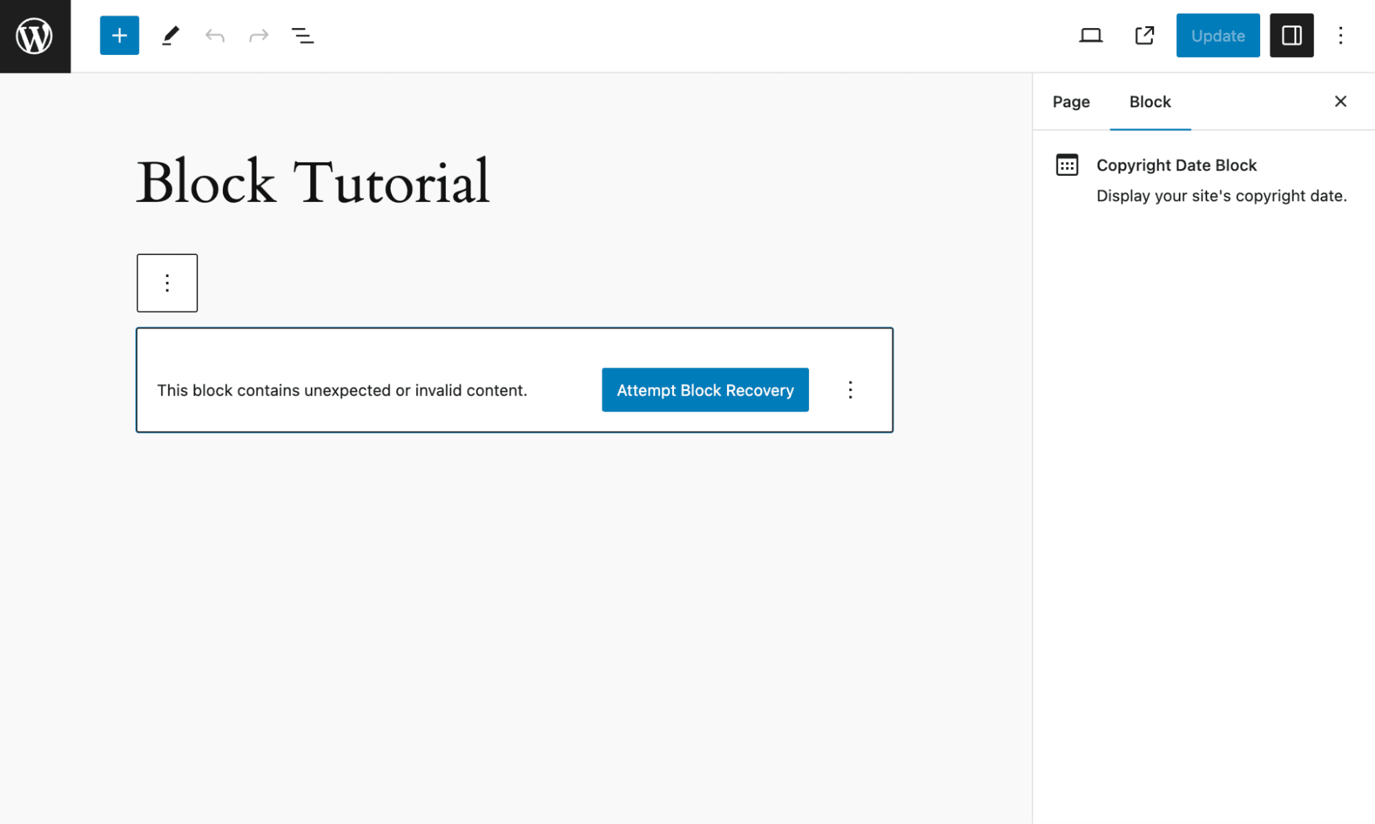The height and width of the screenshot is (824, 1375).
Task: Open the editor preview options
Action: coord(1091,35)
